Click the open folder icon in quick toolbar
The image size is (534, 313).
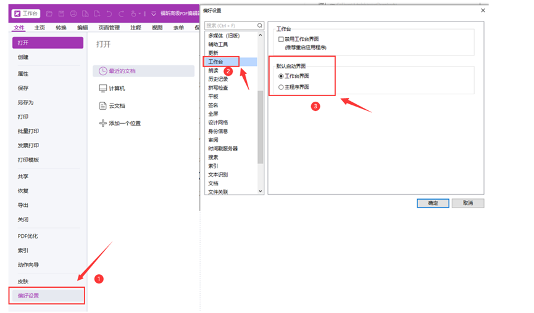click(x=49, y=13)
